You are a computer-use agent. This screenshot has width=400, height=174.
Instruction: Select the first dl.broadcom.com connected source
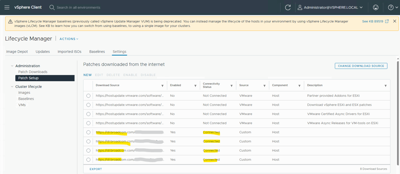(88, 132)
